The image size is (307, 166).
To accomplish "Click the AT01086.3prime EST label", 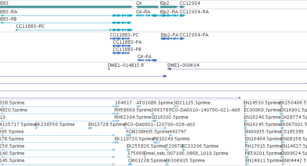I will point(155,103).
